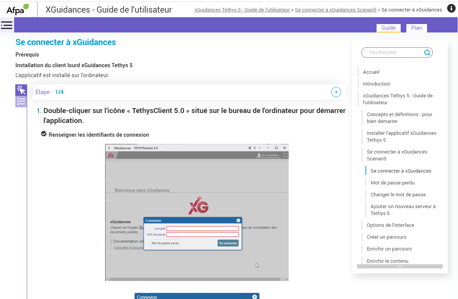Open Créer un parcours in sidebar
The image size is (458, 299).
click(x=387, y=237)
